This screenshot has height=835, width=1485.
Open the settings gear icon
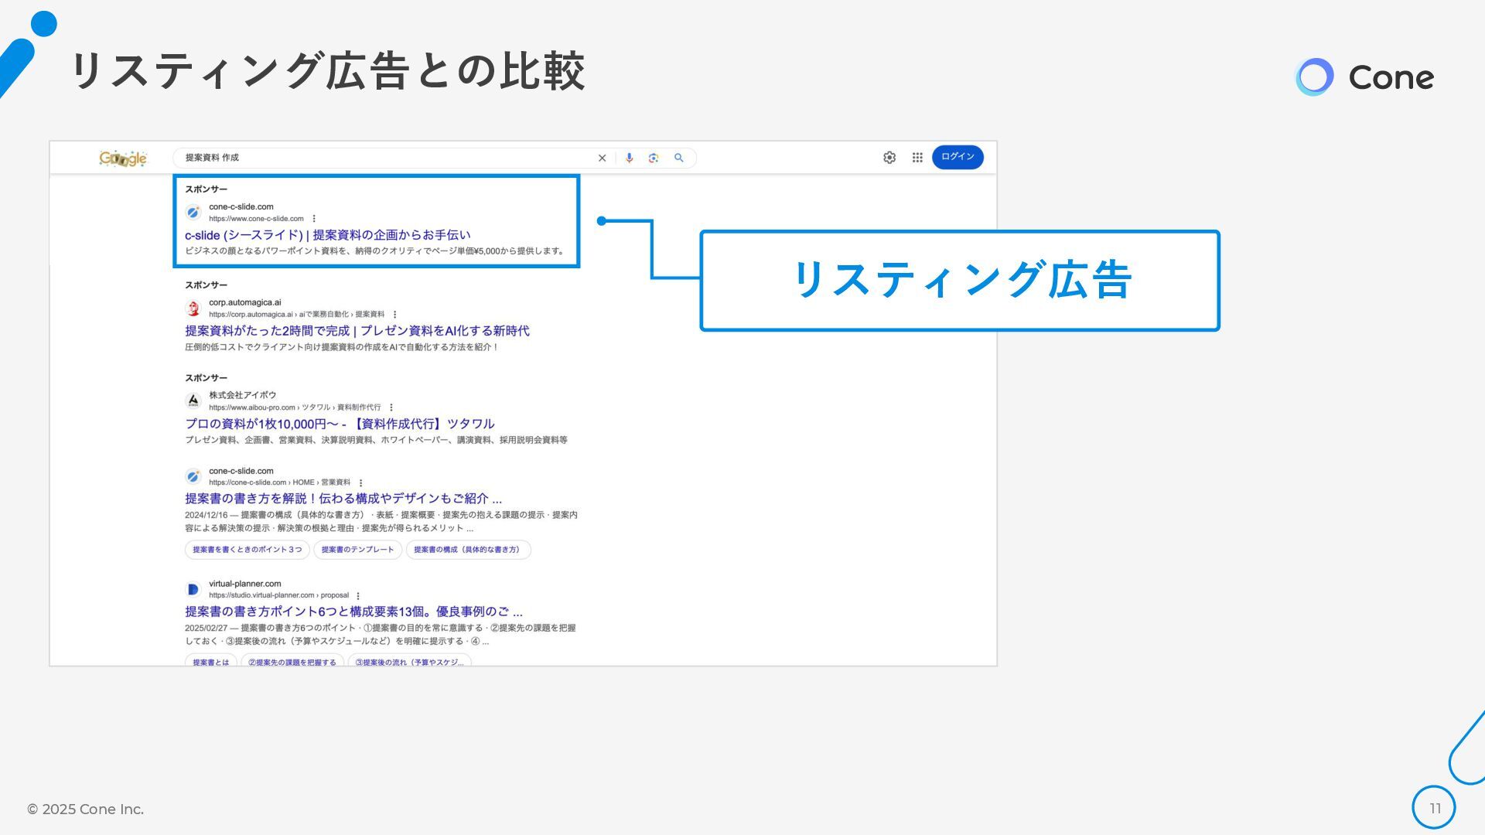pyautogui.click(x=889, y=158)
